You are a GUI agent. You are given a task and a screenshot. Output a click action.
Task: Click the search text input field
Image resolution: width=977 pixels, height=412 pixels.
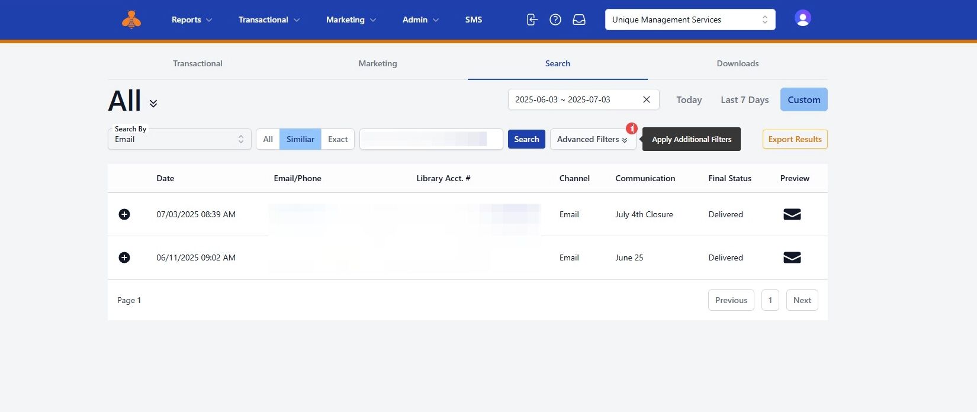[430, 139]
